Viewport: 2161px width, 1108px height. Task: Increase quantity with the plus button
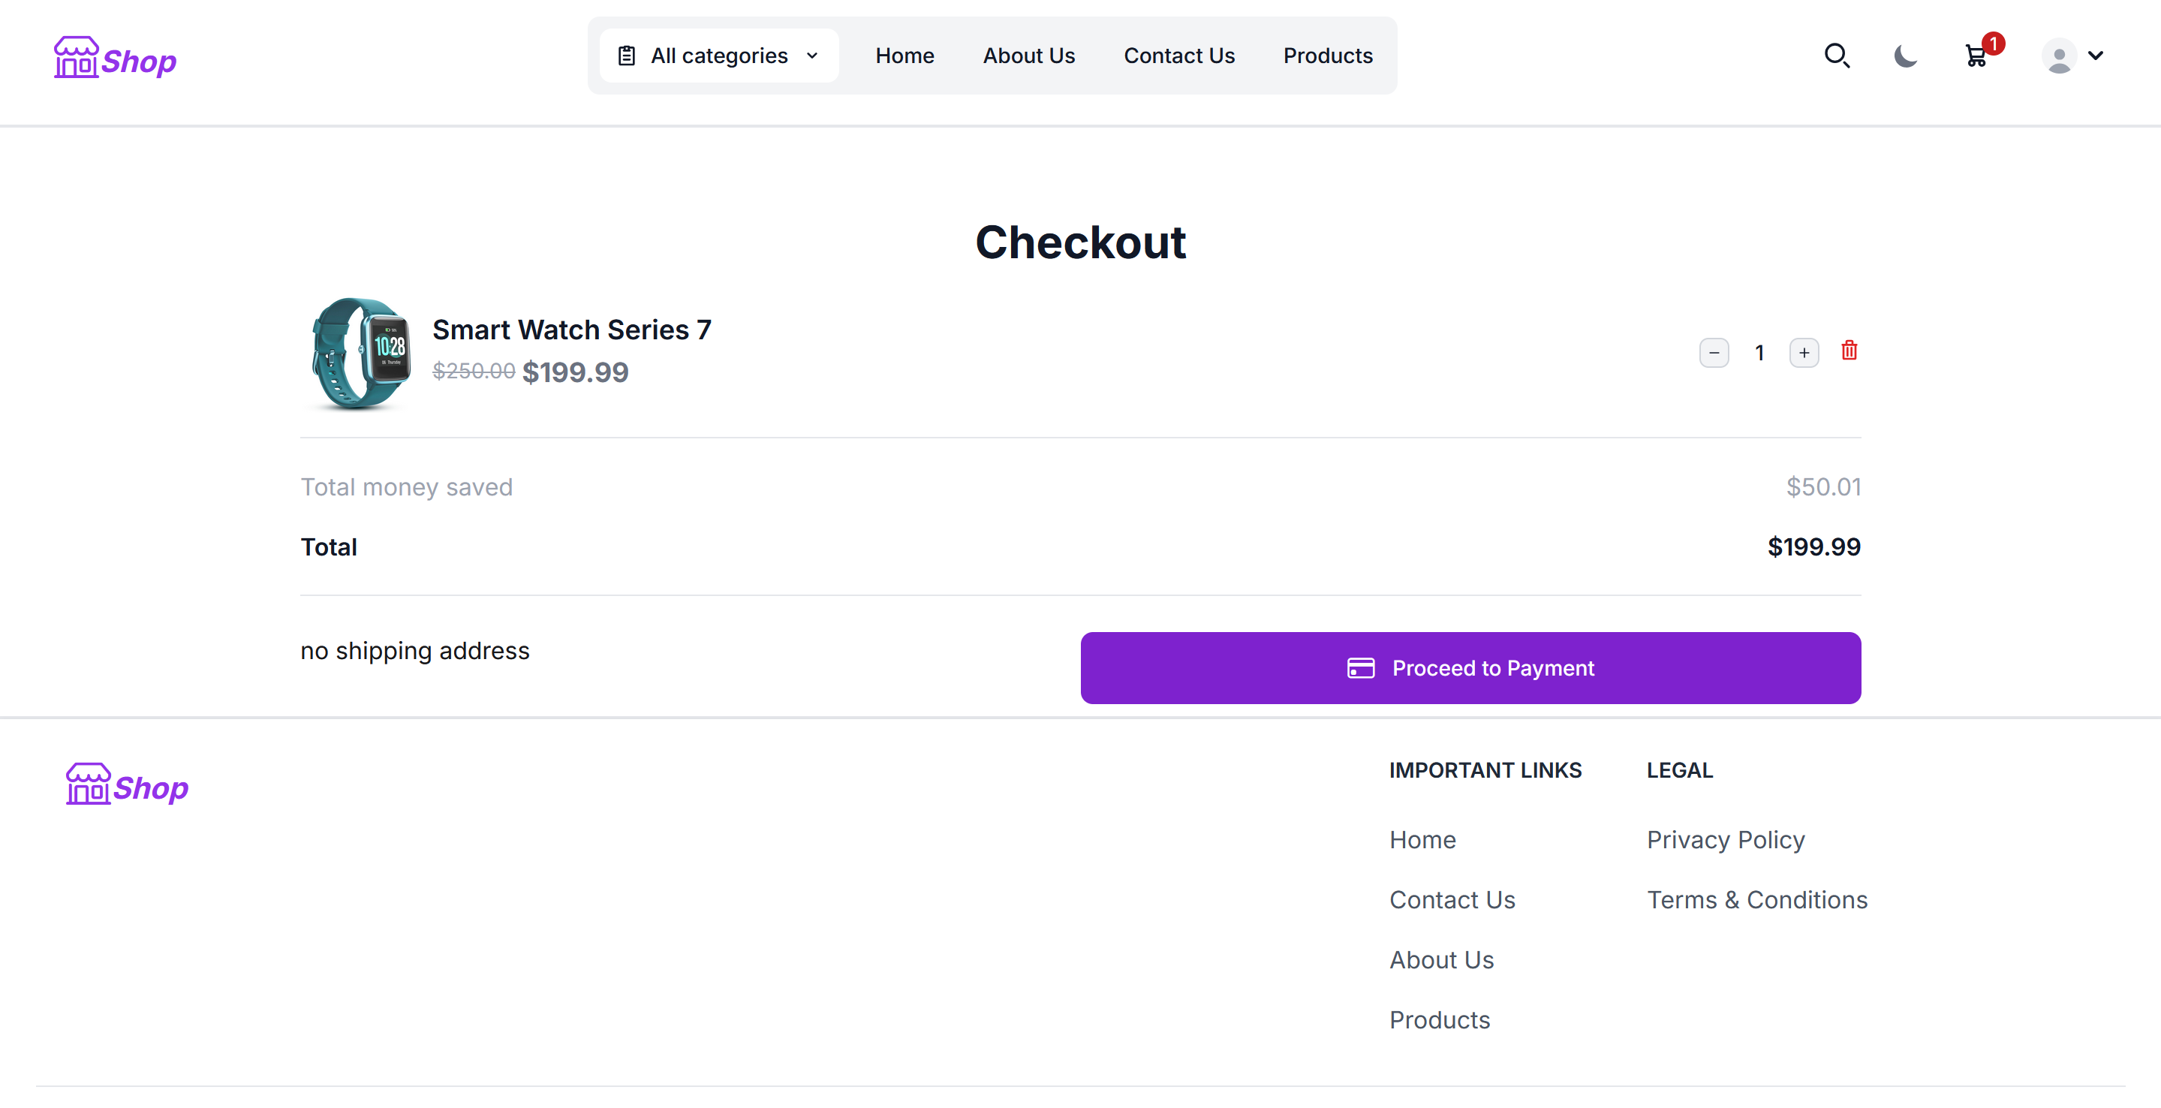coord(1804,352)
